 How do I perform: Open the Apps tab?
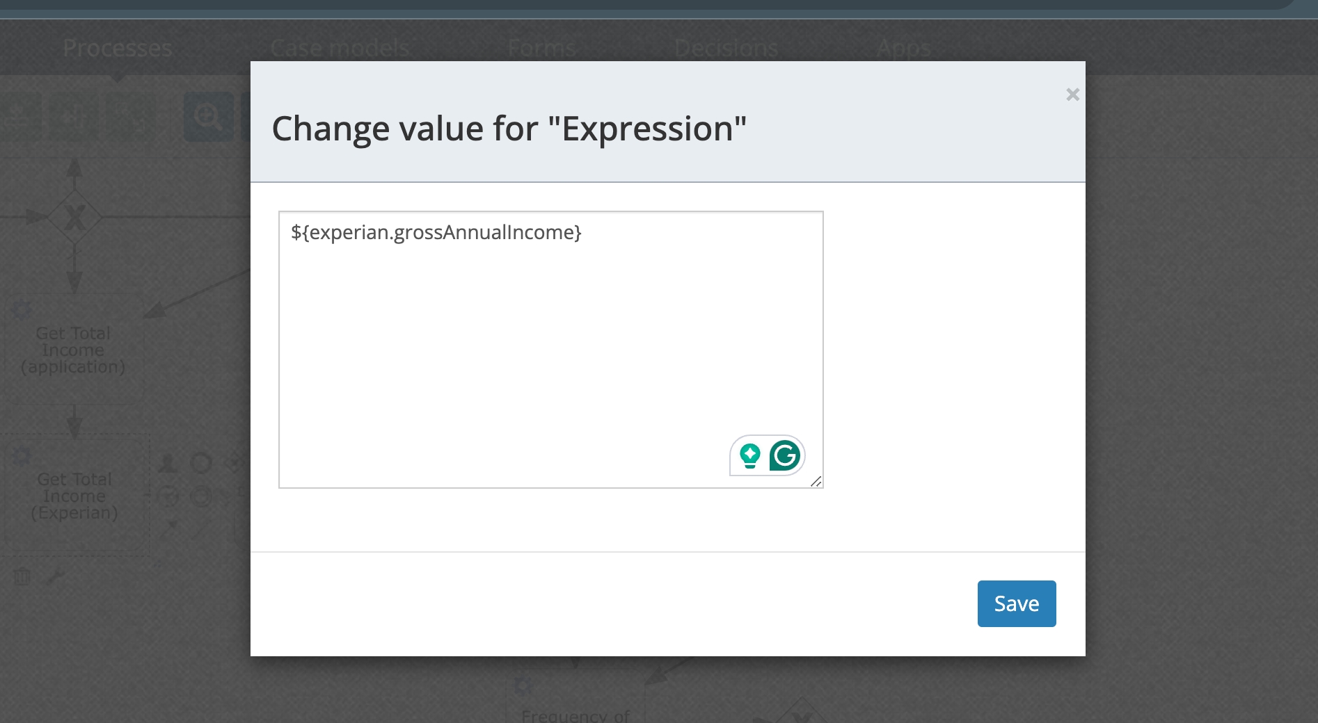click(x=903, y=48)
